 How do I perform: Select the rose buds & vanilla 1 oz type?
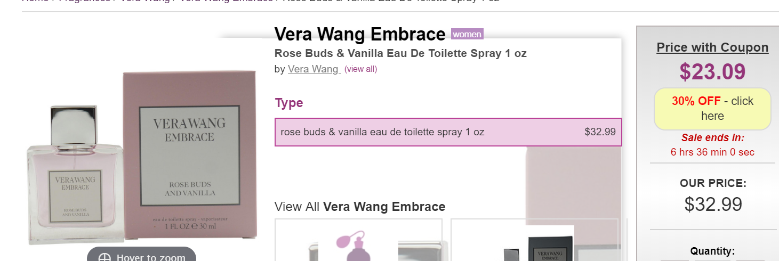448,132
